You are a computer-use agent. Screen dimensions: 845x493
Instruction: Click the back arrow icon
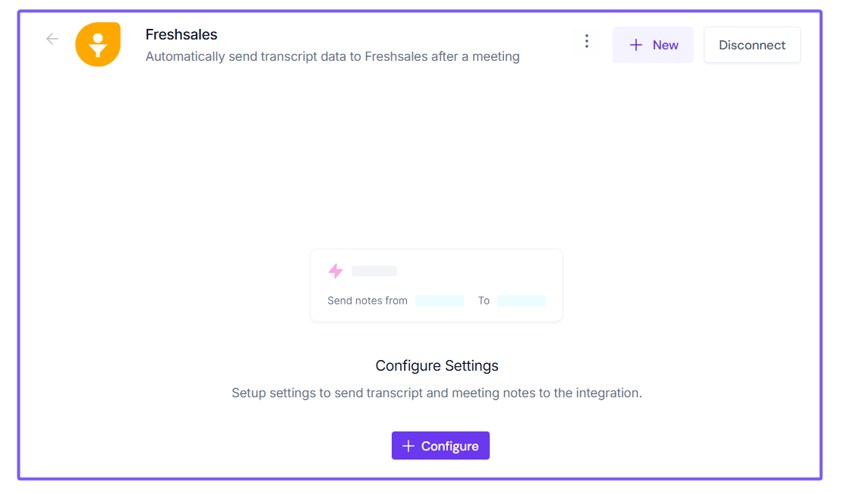click(x=52, y=39)
